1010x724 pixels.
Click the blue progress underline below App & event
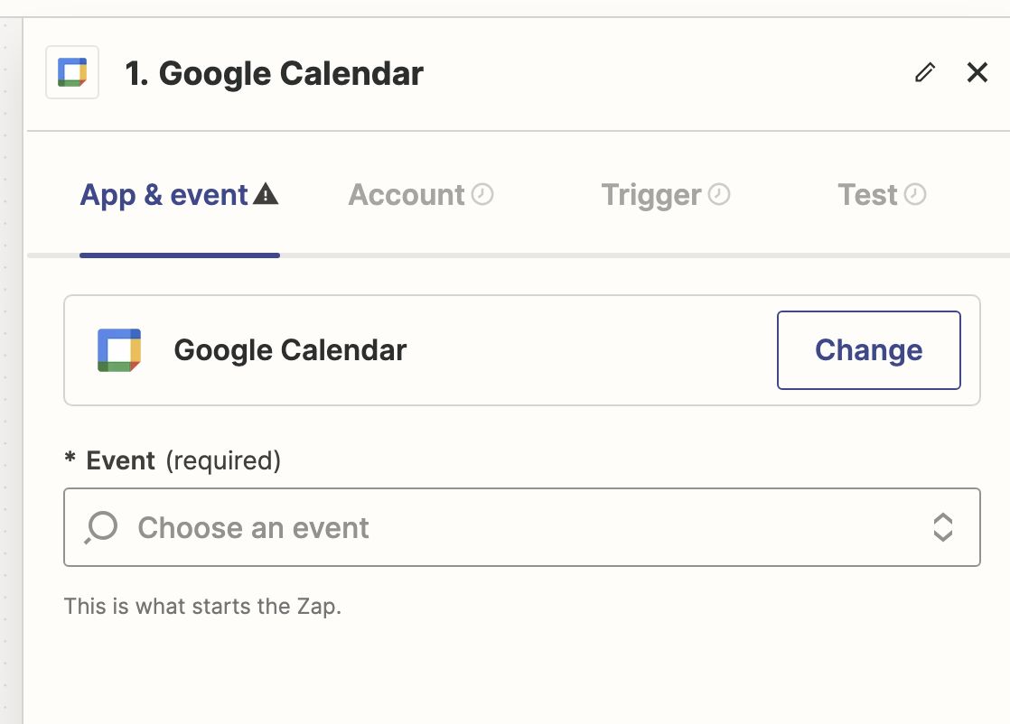tap(179, 256)
